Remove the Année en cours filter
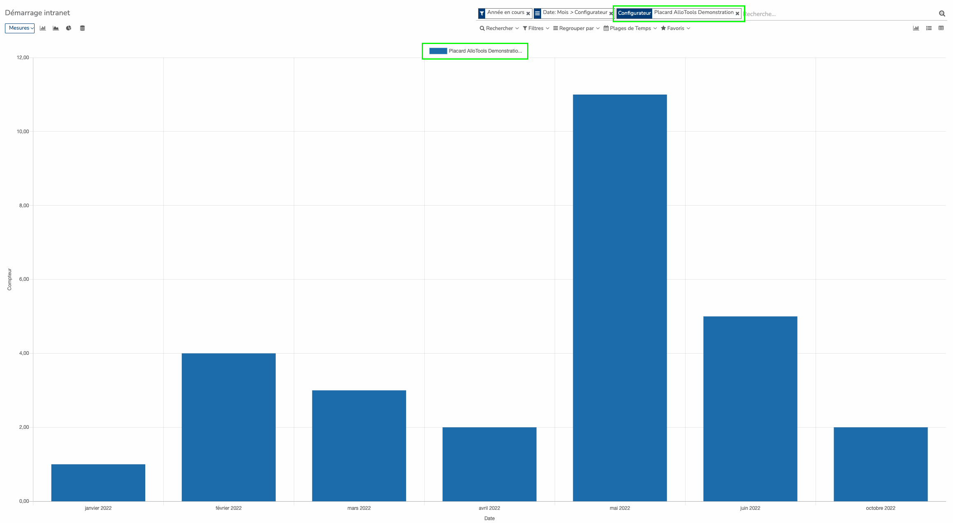953x523 pixels. [x=528, y=14]
